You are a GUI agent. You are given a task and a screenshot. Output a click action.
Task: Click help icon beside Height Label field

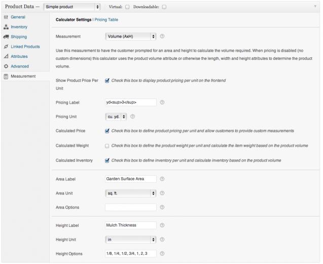(x=162, y=225)
